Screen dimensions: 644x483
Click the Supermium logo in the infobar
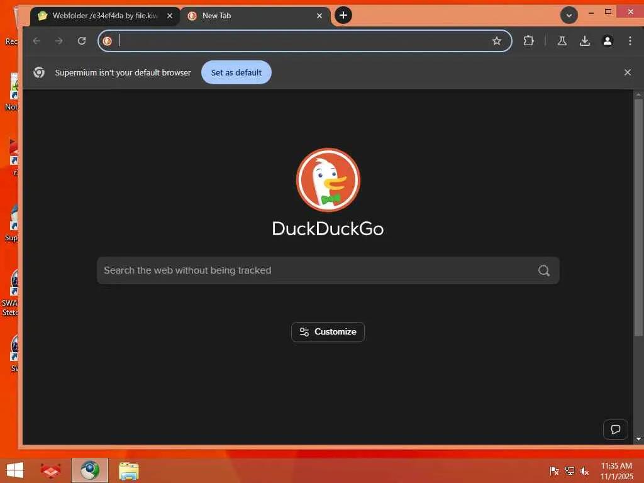39,72
